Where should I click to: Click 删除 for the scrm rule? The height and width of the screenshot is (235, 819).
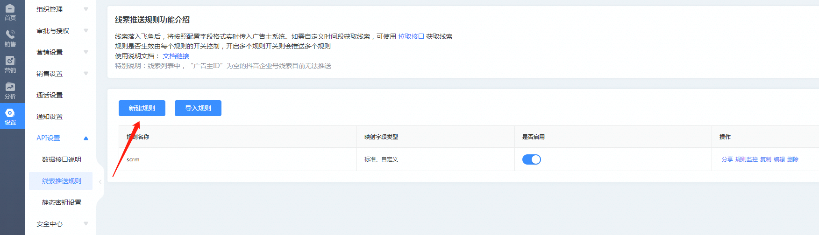click(x=793, y=159)
